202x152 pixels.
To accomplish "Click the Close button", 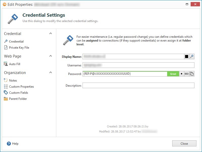I will tap(184, 144).
